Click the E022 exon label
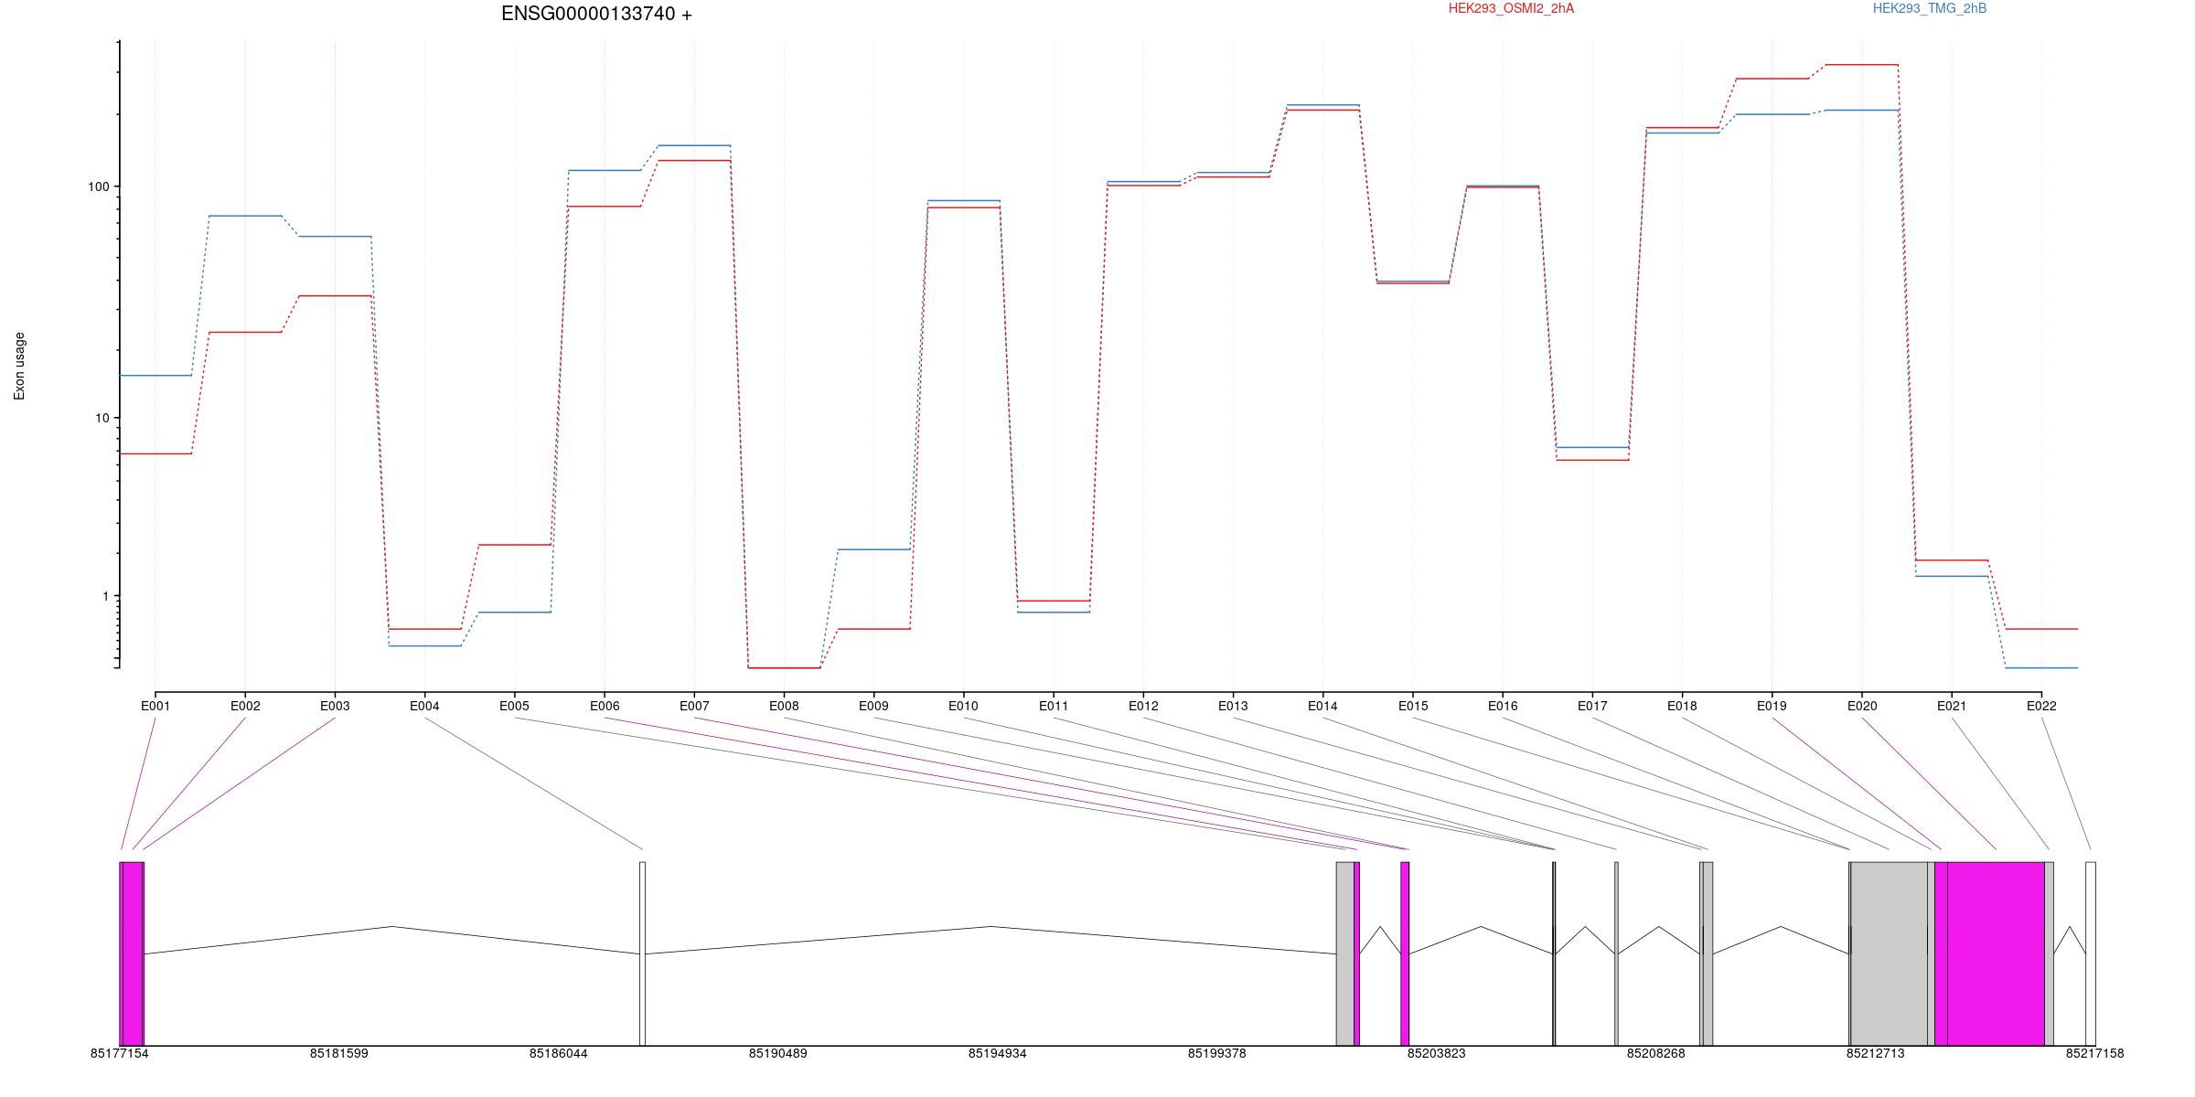Image resolution: width=2195 pixels, height=1097 pixels. (2041, 706)
